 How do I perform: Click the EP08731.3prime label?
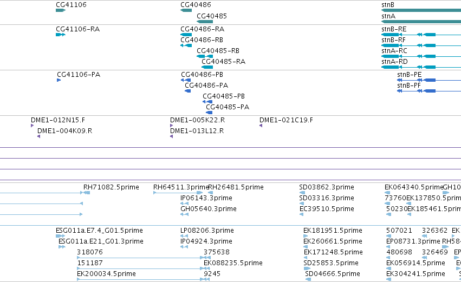pos(413,241)
